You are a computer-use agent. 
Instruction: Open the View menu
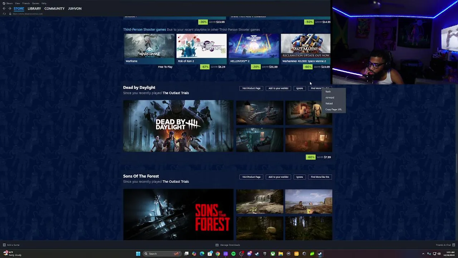[17, 3]
